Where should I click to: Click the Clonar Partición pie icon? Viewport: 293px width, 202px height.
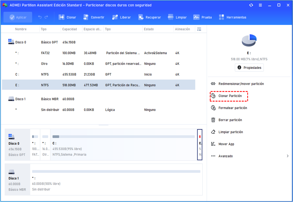[x=213, y=96]
